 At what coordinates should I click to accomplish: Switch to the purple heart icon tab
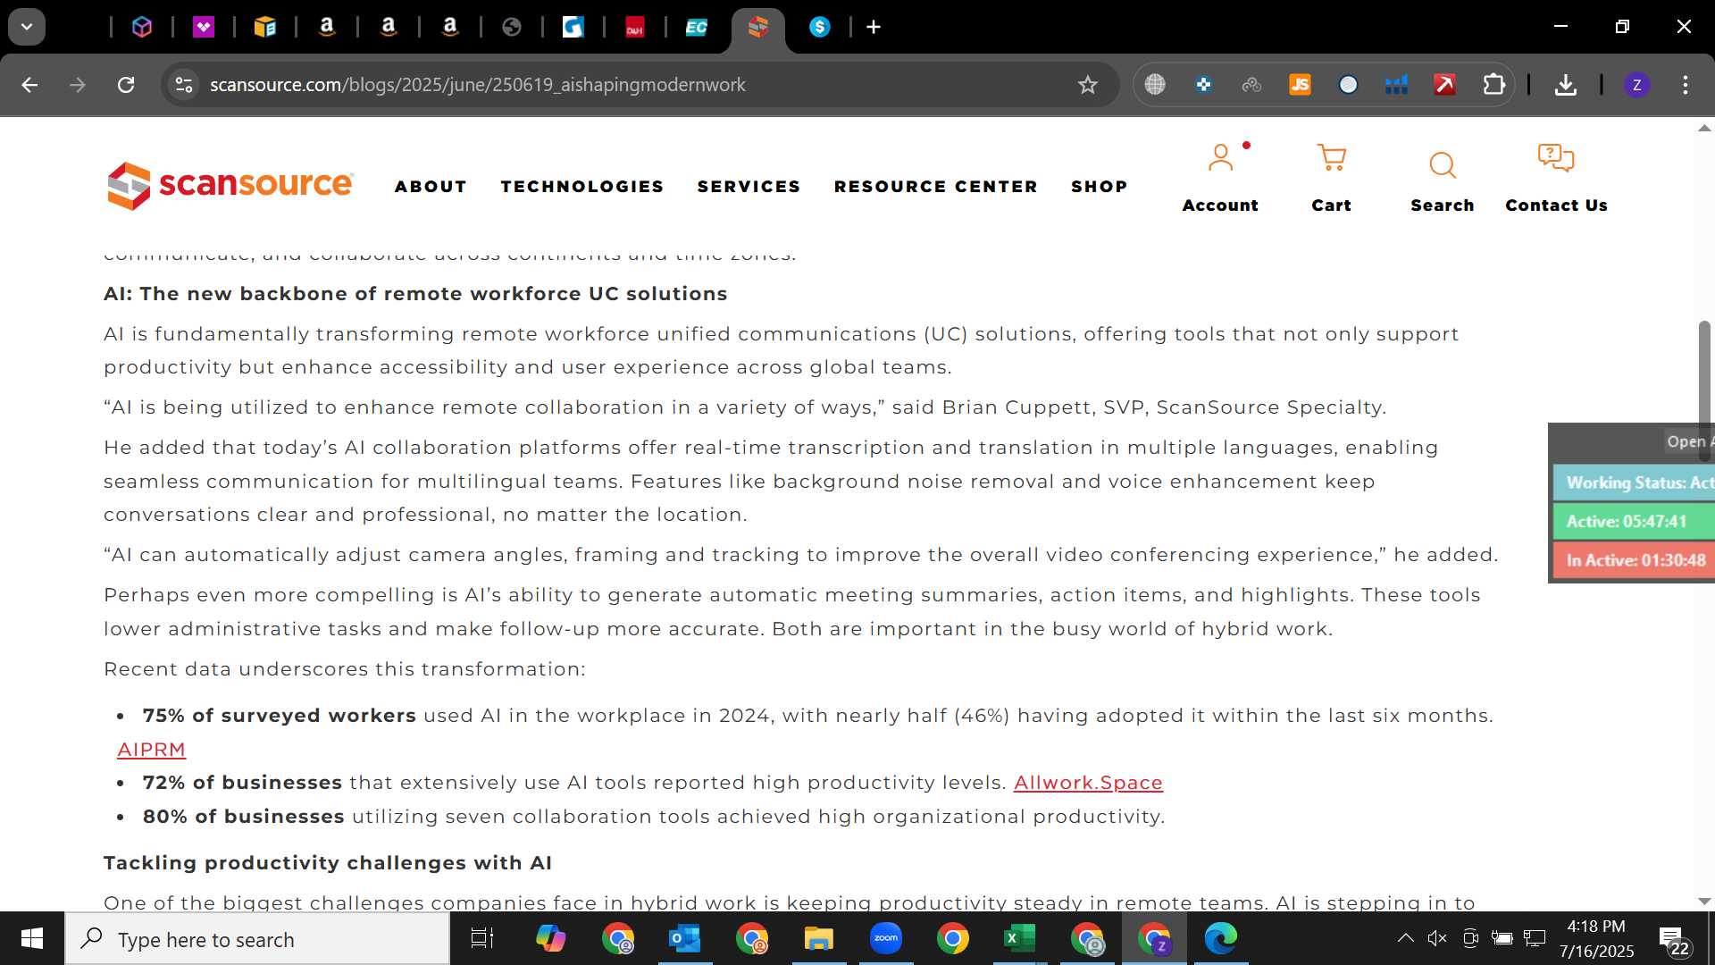pos(204,27)
